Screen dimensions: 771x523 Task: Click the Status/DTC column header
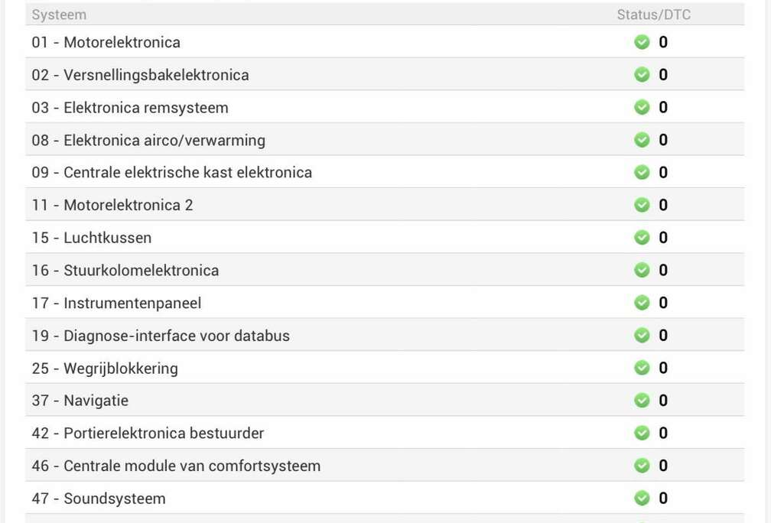pos(653,15)
